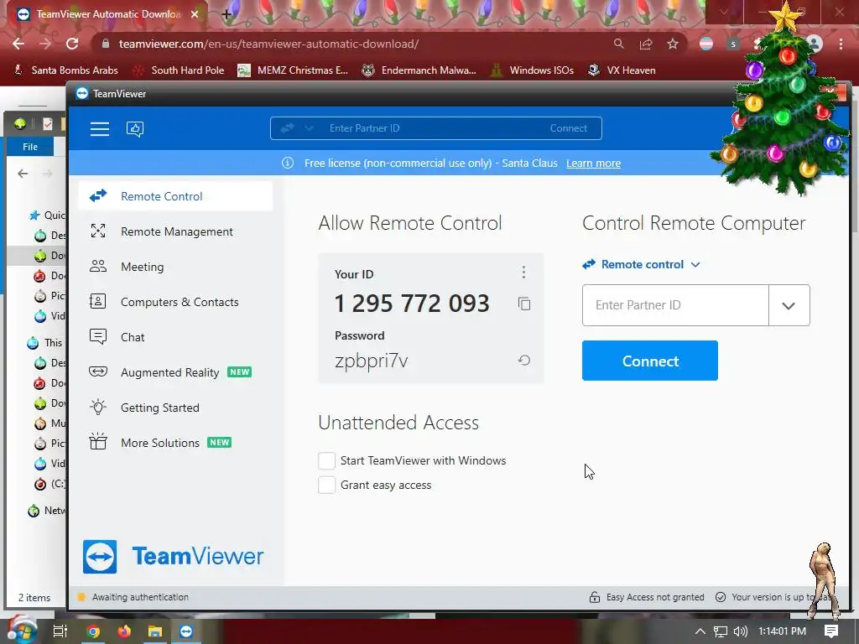Open File tab in Explorer window
859x644 pixels.
click(x=30, y=147)
